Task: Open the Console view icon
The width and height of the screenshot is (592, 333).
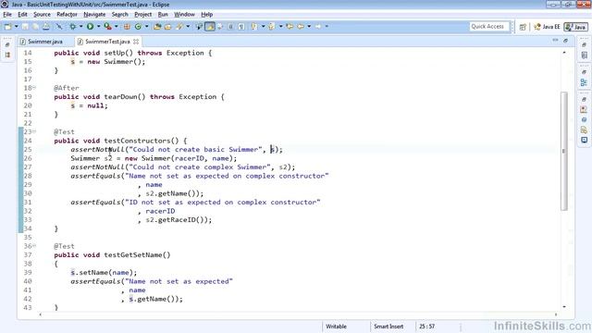Action: click(x=584, y=140)
